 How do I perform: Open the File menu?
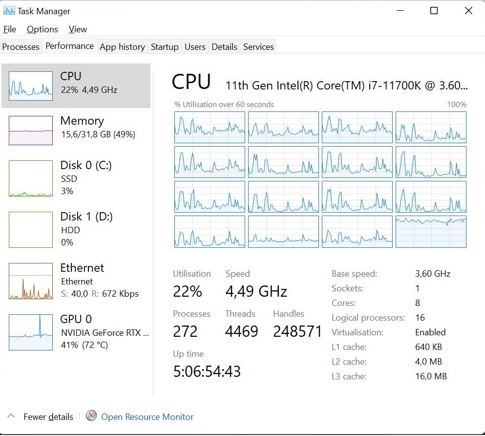[x=10, y=29]
